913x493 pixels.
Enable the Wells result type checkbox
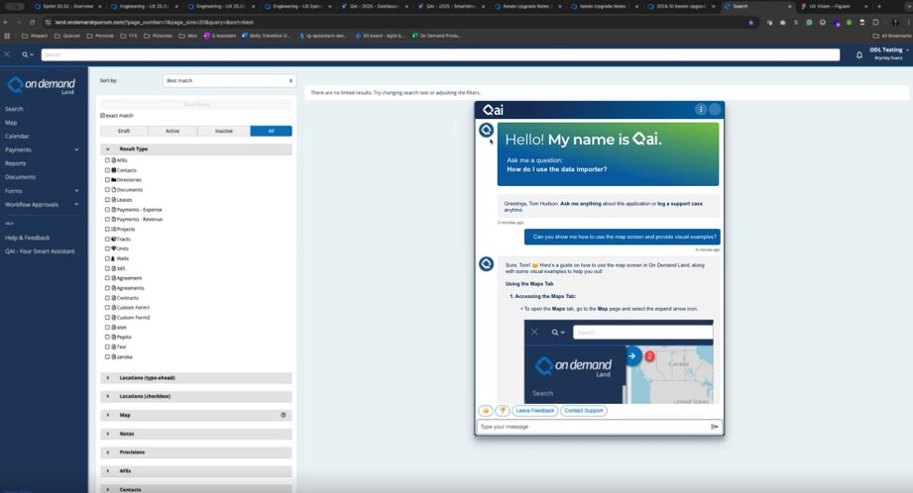click(108, 258)
